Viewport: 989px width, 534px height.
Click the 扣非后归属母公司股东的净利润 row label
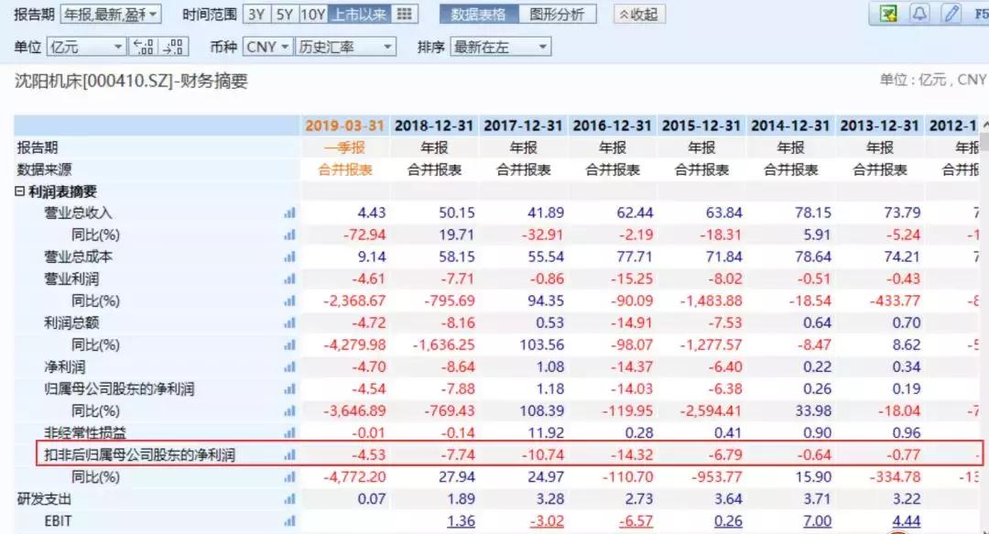[x=139, y=455]
